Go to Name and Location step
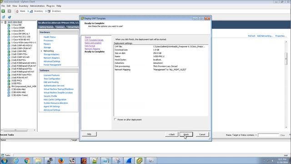291x164 pixels. click(x=93, y=43)
